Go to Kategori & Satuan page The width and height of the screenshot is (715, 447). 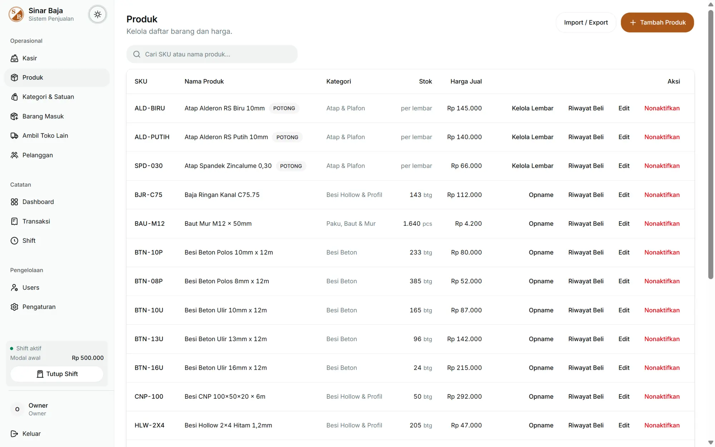click(57, 97)
